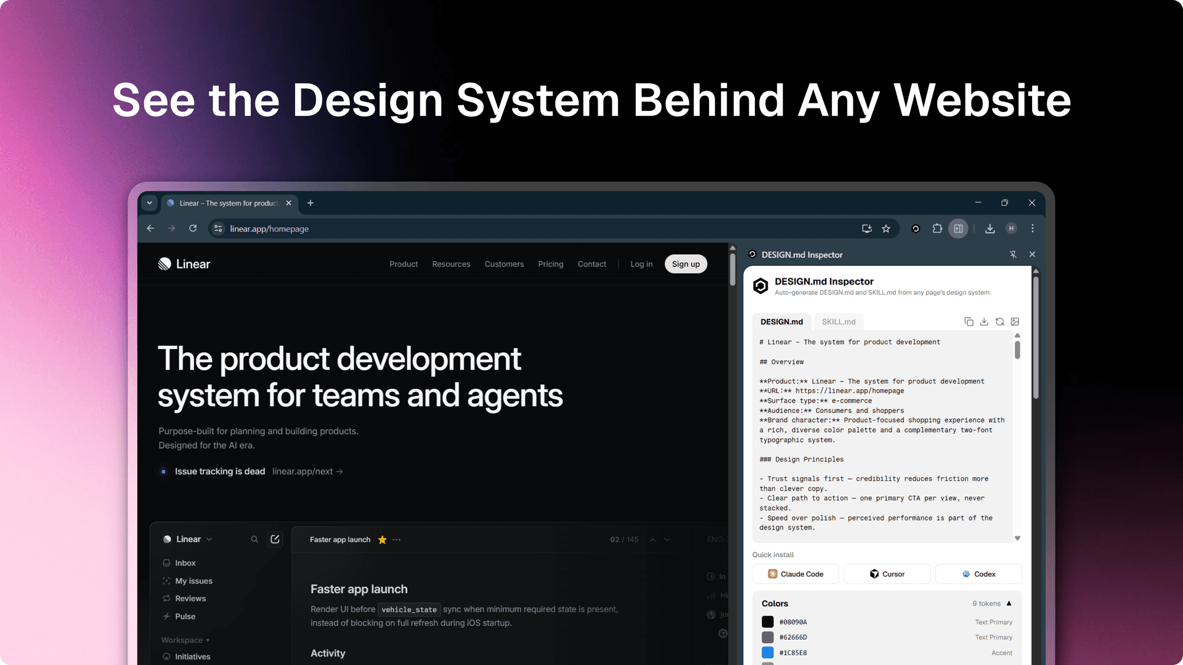Open Reviews in the sidebar

[184, 598]
